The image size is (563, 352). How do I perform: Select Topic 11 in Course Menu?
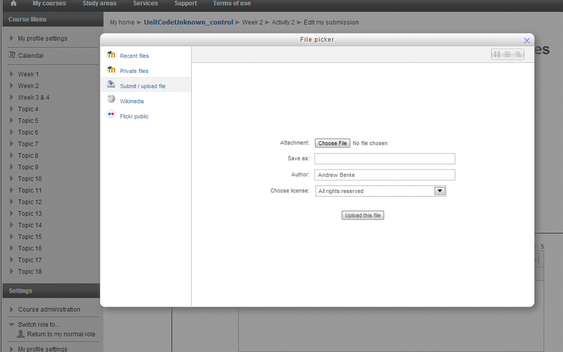30,191
